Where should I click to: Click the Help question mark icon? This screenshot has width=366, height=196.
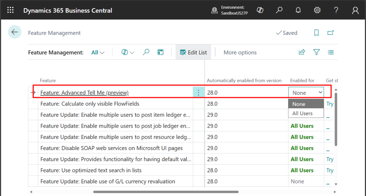pyautogui.click(x=336, y=10)
